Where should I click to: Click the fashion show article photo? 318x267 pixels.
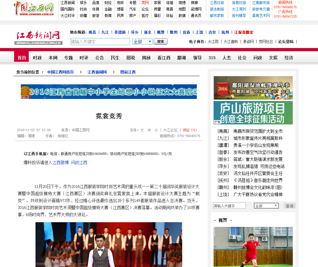109,244
